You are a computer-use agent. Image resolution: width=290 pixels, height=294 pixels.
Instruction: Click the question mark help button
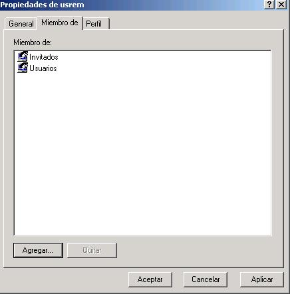[x=269, y=4]
